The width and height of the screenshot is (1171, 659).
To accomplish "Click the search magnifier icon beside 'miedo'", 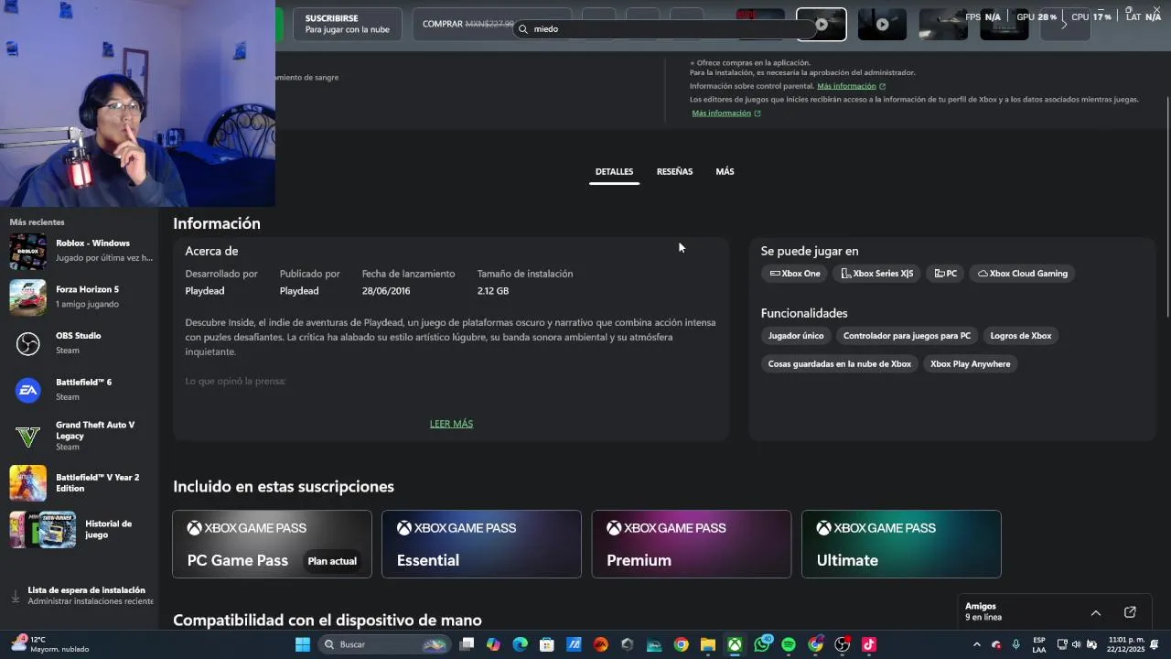I will 523,29.
